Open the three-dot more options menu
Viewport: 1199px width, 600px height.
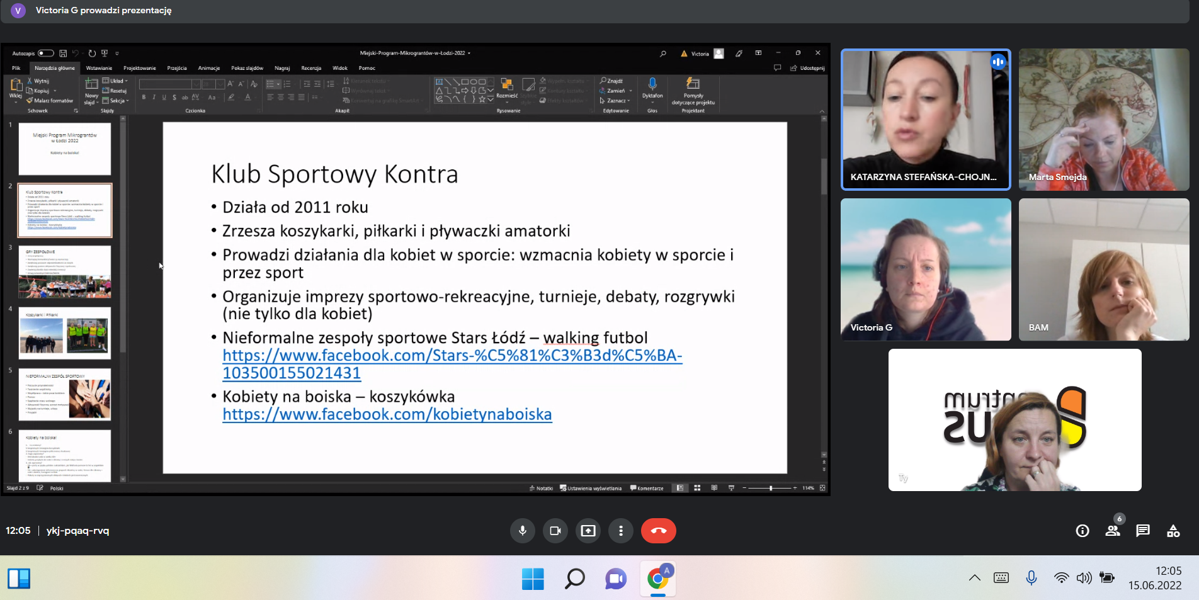tap(620, 531)
